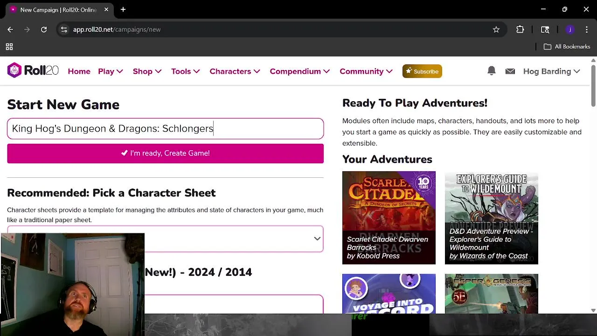Reload the page

point(44,29)
